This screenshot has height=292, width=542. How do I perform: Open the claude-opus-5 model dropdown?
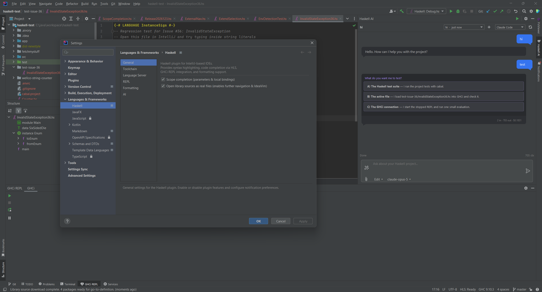pos(399,179)
